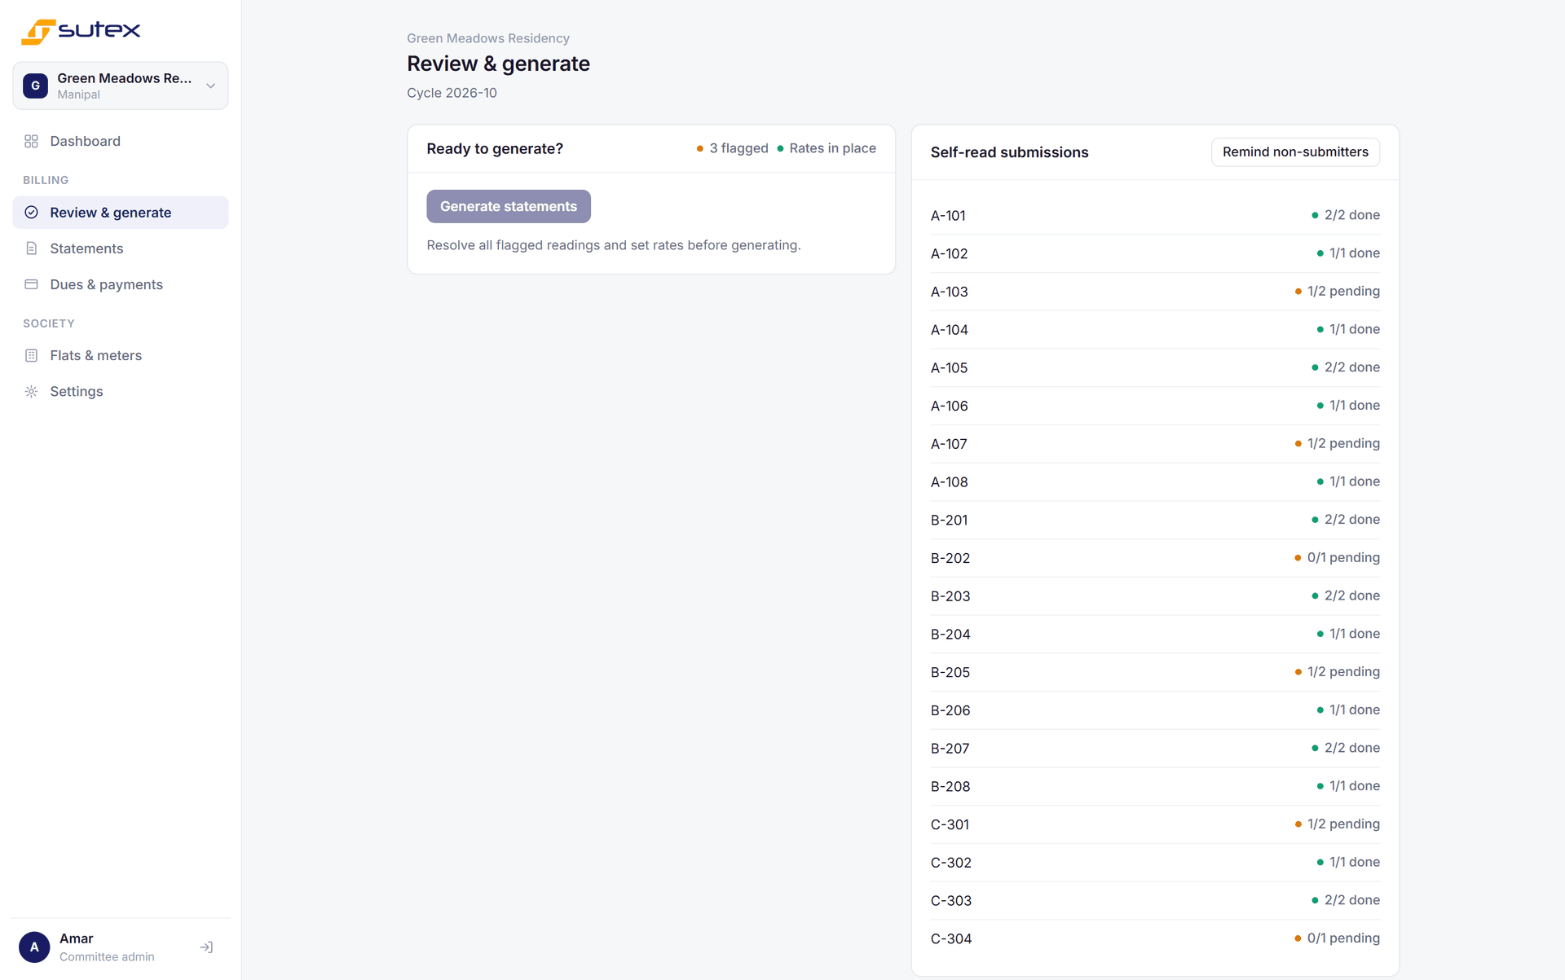The height and width of the screenshot is (980, 1565).
Task: Select flat C-303 row
Action: (1155, 900)
